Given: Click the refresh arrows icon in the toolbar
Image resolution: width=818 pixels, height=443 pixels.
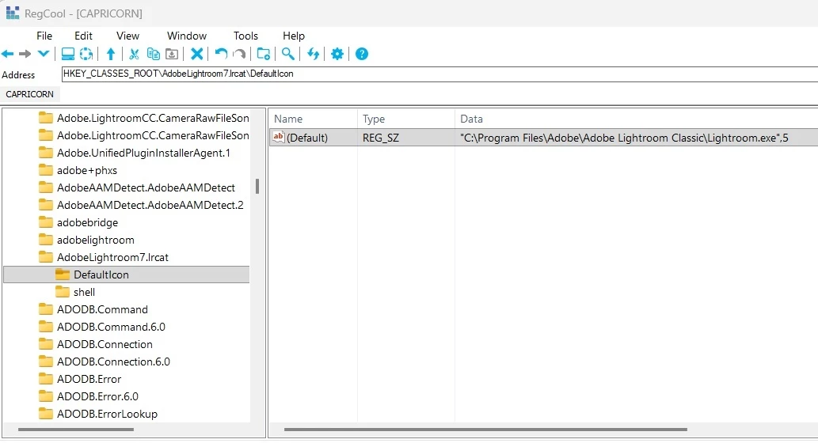Looking at the screenshot, I should tap(313, 54).
